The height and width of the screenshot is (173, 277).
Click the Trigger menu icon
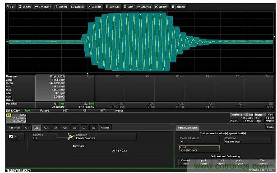56,7
